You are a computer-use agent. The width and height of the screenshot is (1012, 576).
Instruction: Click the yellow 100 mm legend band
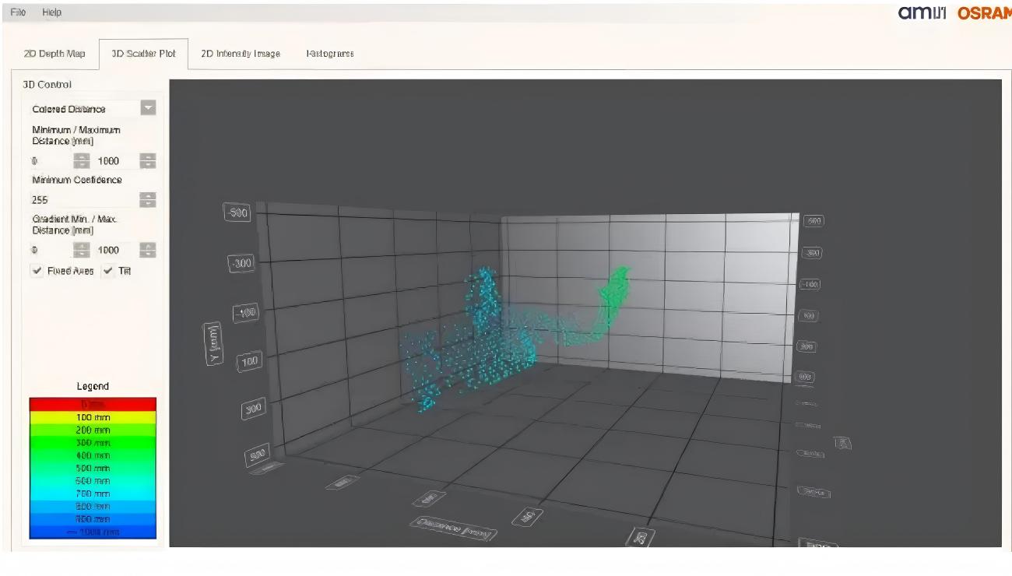[93, 417]
